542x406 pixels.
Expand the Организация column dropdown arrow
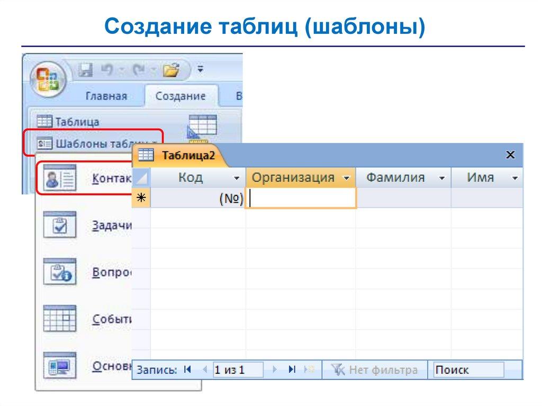pyautogui.click(x=347, y=178)
